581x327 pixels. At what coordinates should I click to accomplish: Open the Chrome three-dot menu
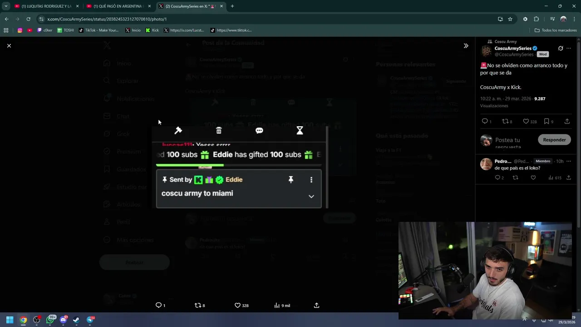(574, 19)
